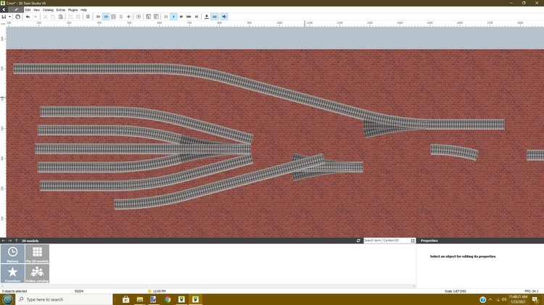Undo the last action

pyautogui.click(x=28, y=17)
